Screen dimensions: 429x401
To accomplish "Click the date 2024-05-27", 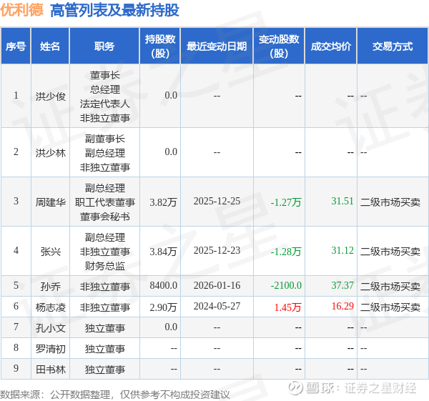I will click(x=217, y=306).
